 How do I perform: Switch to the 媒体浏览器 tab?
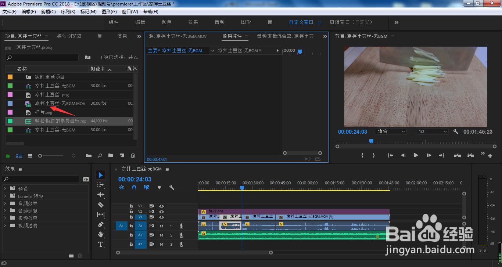coord(69,36)
